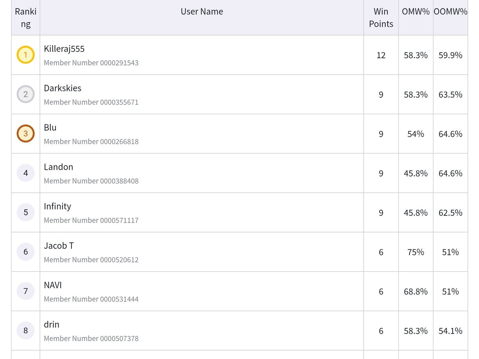Click Darkskies' OMW% 58.3%
Viewport: 479px width, 359px height.
416,95
